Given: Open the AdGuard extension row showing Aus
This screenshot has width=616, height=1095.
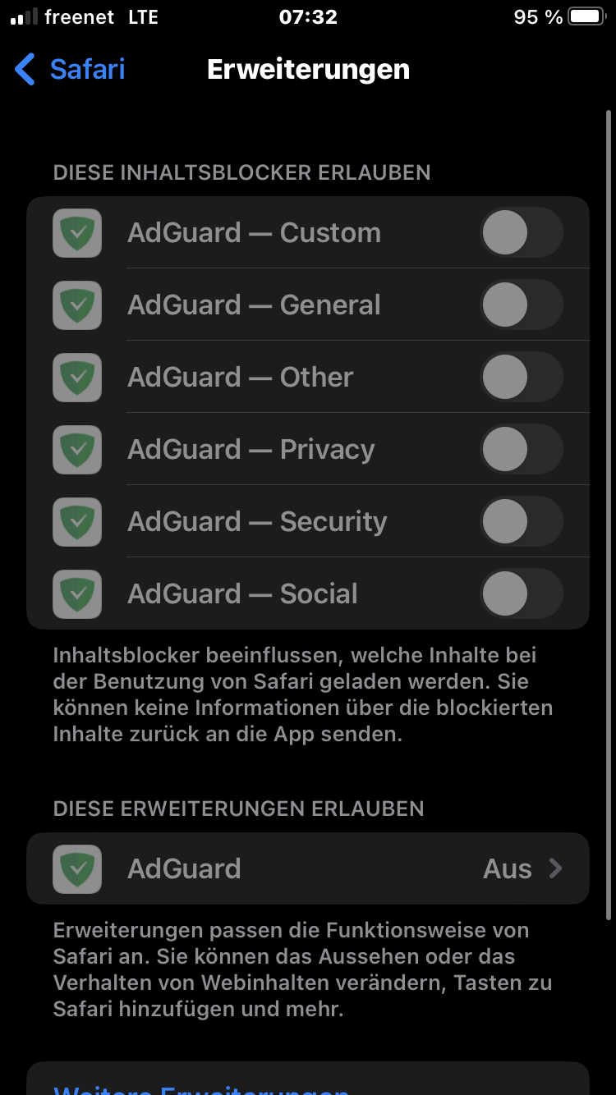Looking at the screenshot, I should point(308,868).
